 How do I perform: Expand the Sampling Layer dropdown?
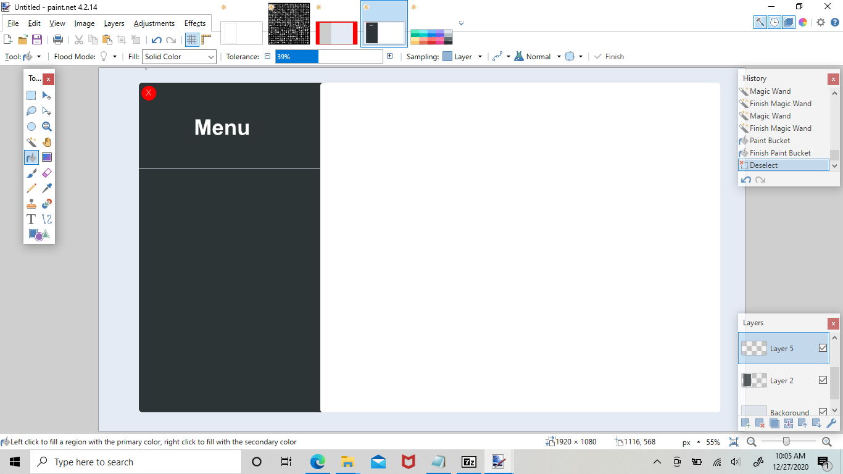tap(463, 57)
